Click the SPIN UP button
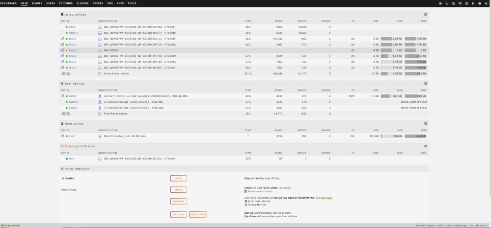 pos(179,215)
